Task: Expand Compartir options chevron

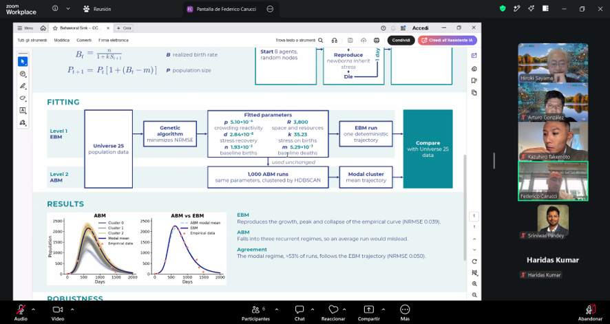Action: (x=383, y=310)
